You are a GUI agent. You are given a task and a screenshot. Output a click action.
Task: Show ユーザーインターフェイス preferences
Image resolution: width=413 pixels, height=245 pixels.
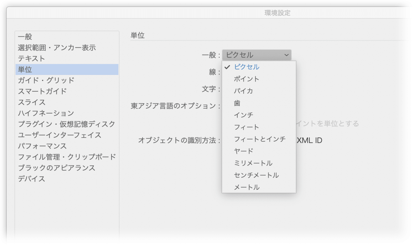point(60,135)
